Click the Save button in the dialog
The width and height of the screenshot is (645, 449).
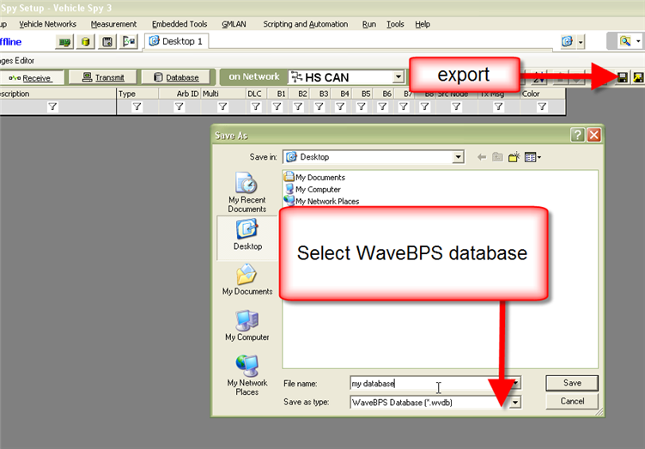point(572,383)
